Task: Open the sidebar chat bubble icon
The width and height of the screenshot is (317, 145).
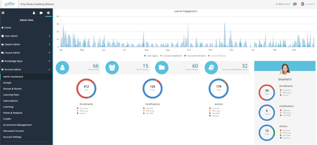Action: click(x=41, y=13)
